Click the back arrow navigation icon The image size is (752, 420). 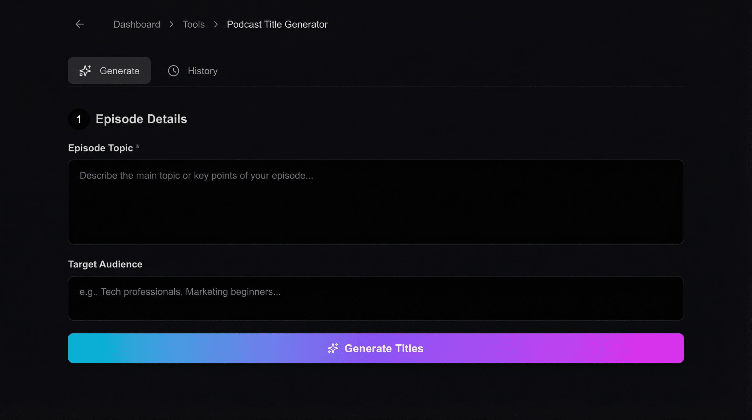tap(80, 24)
